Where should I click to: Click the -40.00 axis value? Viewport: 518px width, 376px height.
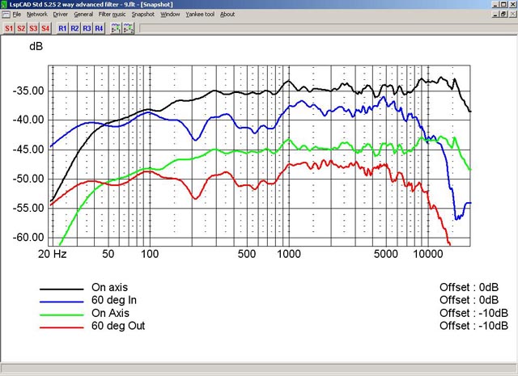(x=28, y=120)
